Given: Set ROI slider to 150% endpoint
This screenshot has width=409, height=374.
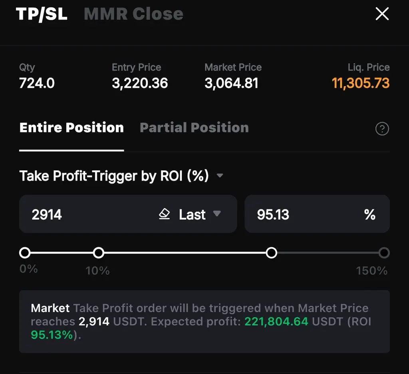Looking at the screenshot, I should 384,253.
